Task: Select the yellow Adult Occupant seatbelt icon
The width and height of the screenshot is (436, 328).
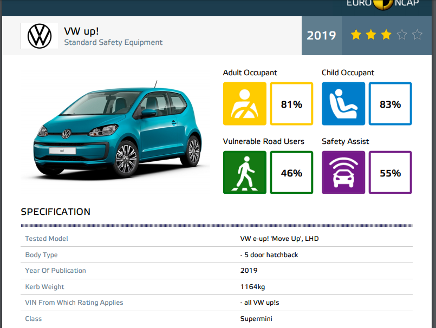Action: (245, 104)
